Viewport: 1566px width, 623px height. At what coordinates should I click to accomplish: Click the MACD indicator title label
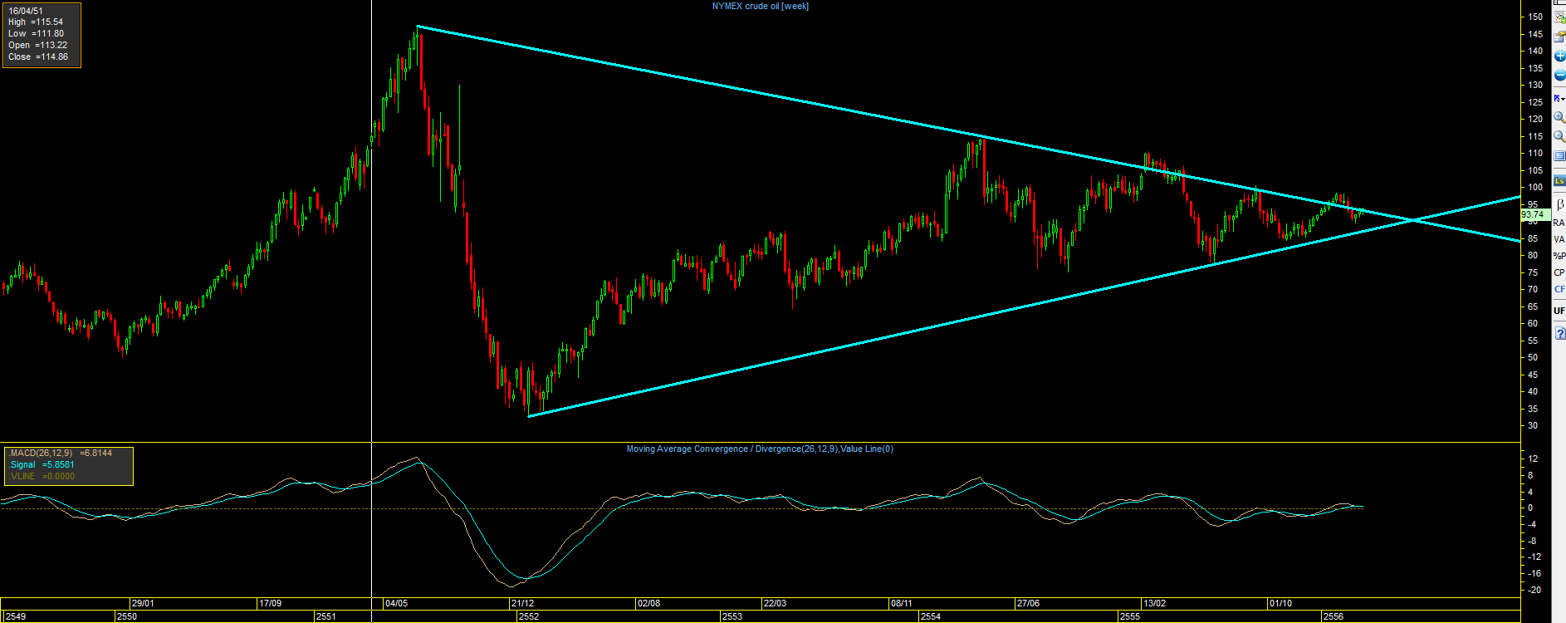(760, 449)
